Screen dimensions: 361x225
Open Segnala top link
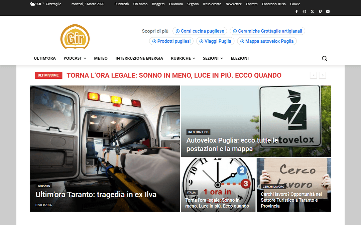click(x=193, y=4)
